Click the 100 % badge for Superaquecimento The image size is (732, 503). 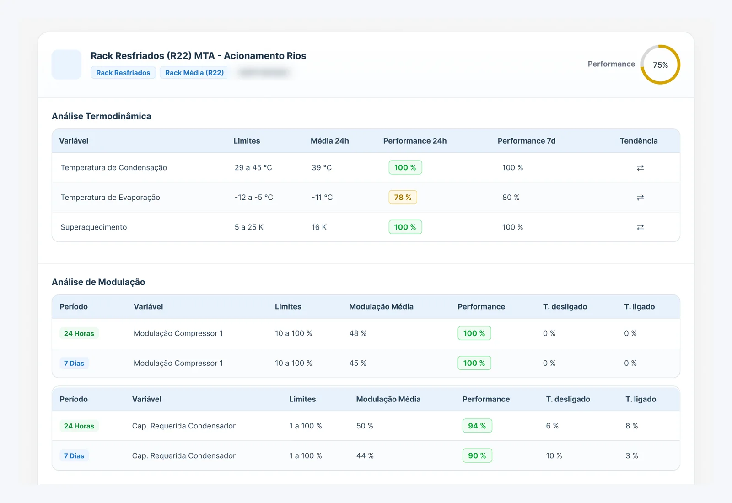point(405,227)
